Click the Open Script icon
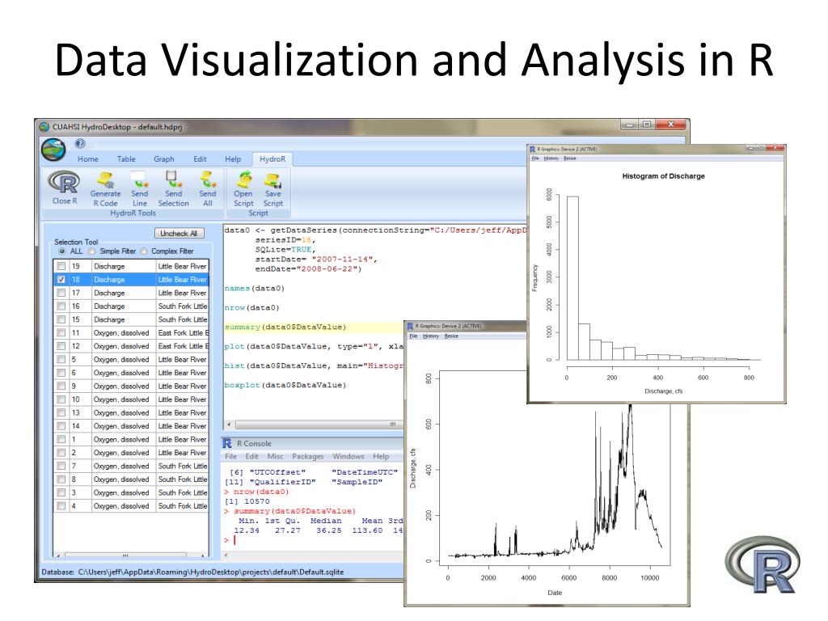The height and width of the screenshot is (621, 828). [243, 180]
